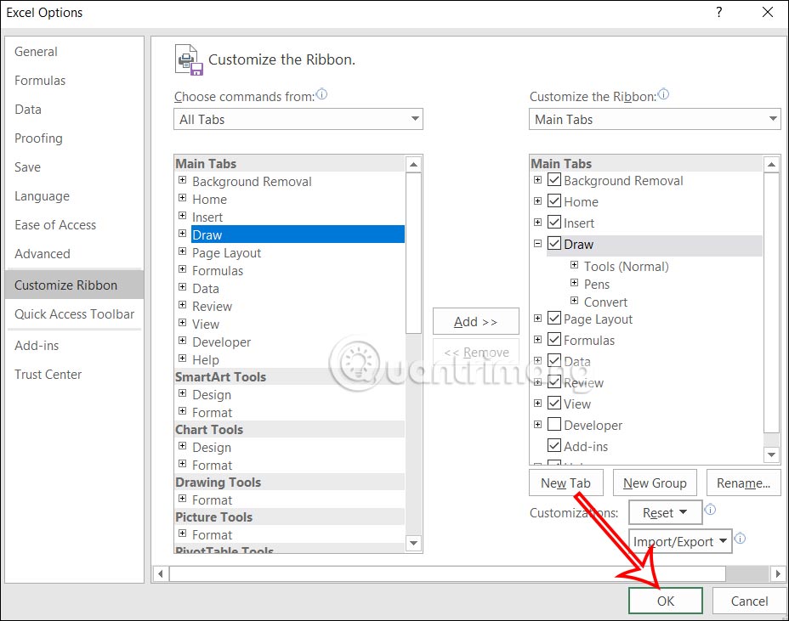Expand Developer in the left commands list
This screenshot has width=789, height=621.
[x=182, y=341]
